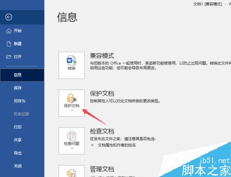This screenshot has width=231, height=177.
Task: Open the 开始 home item in sidebar
Action: [22, 31]
